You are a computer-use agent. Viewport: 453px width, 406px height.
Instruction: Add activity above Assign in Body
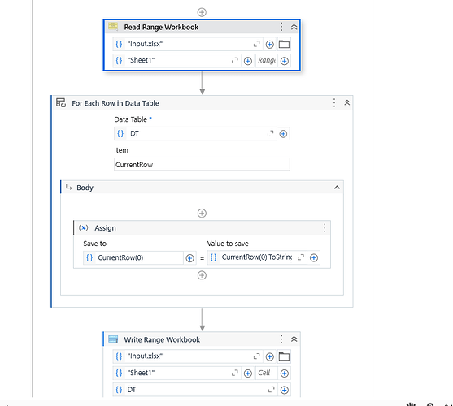point(202,213)
